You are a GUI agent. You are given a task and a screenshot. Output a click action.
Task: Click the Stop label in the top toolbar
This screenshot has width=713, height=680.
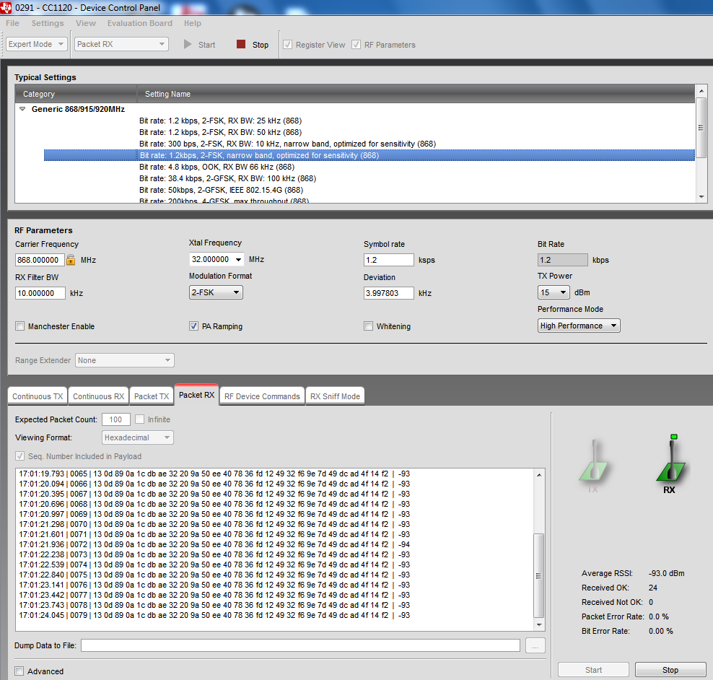pyautogui.click(x=261, y=45)
